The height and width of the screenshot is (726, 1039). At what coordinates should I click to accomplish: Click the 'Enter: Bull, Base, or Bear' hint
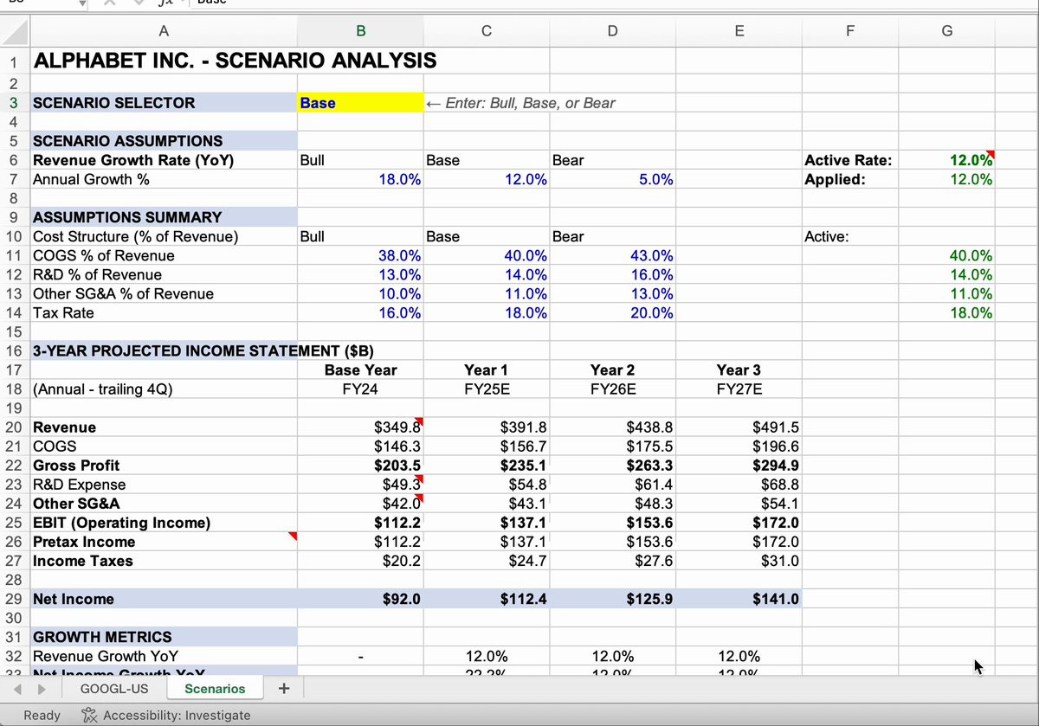click(x=521, y=103)
